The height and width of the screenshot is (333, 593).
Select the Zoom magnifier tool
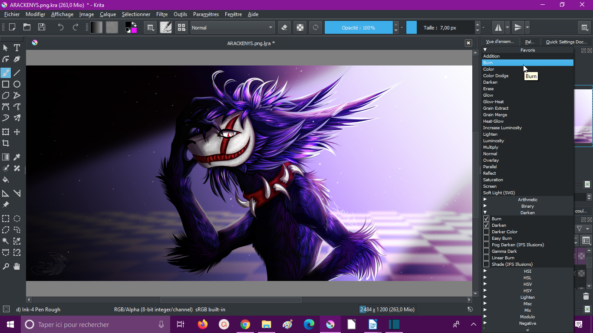click(6, 266)
